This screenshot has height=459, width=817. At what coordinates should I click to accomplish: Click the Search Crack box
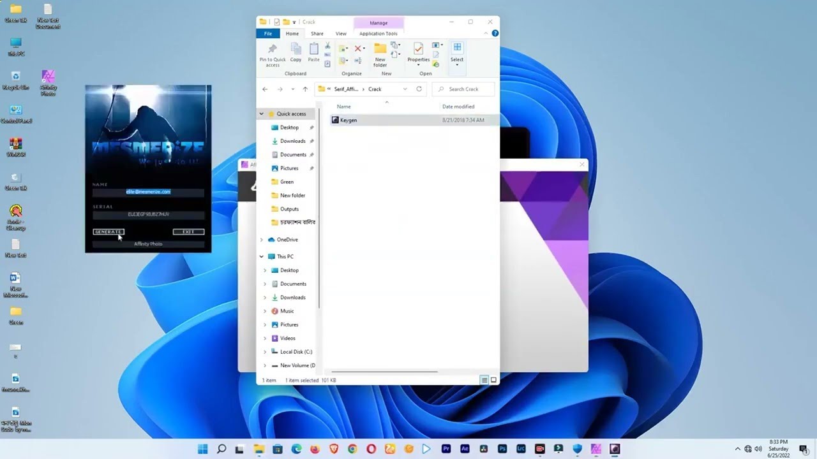coord(463,89)
